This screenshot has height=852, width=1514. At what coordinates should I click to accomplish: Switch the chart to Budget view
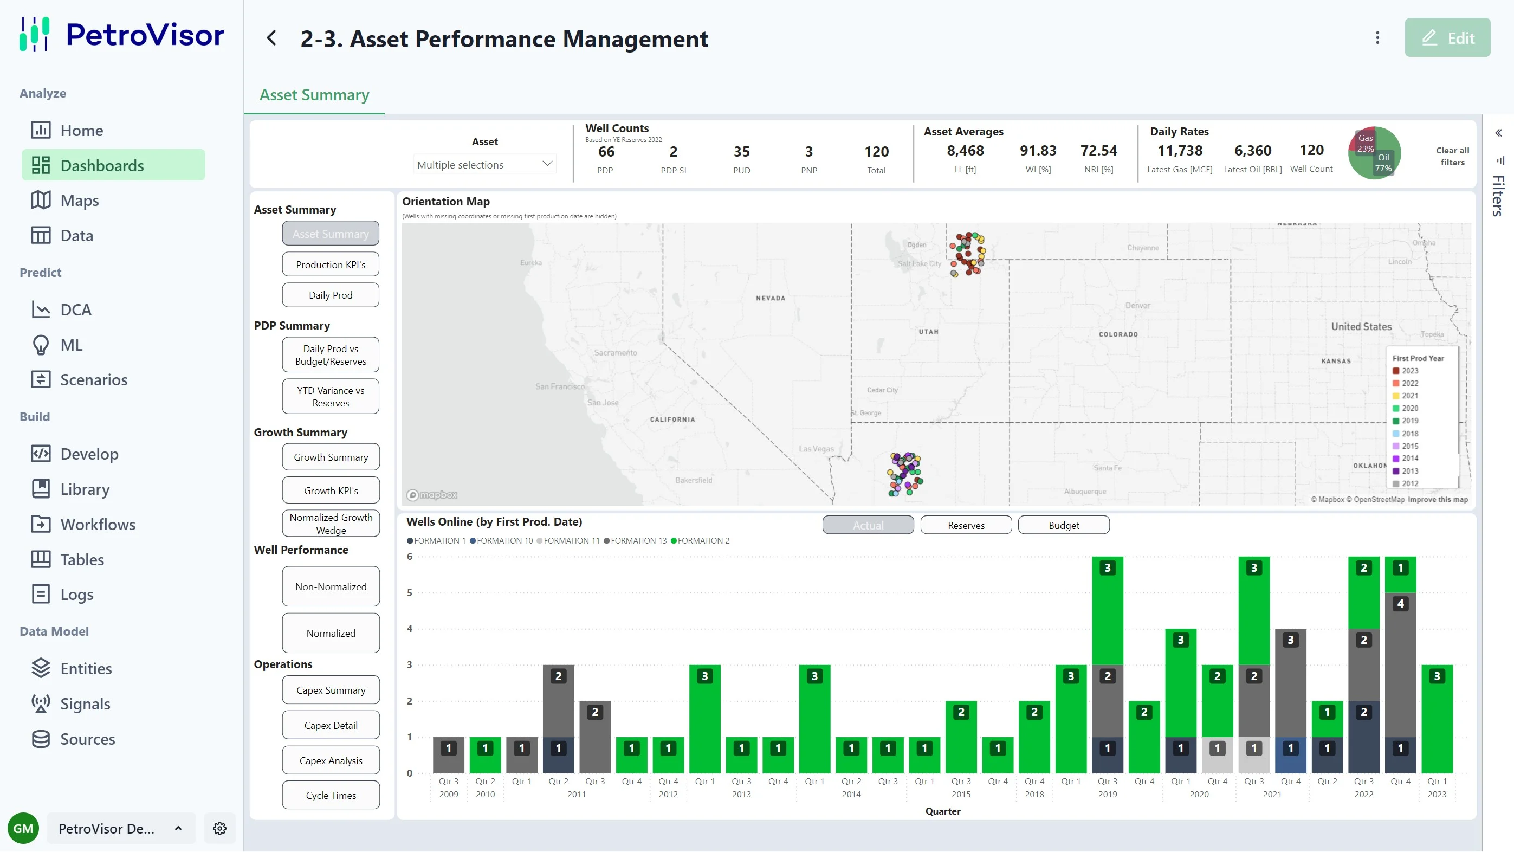pos(1063,525)
